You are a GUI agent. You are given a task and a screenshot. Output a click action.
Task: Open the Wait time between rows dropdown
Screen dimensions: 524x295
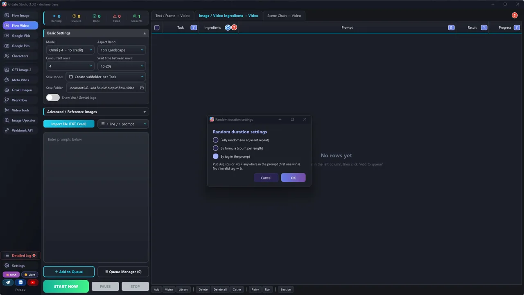tap(122, 66)
